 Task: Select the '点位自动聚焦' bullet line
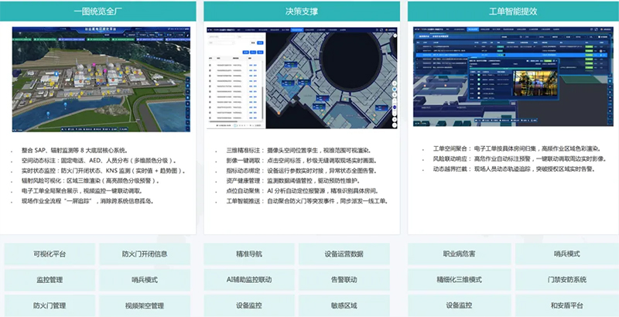(x=303, y=191)
